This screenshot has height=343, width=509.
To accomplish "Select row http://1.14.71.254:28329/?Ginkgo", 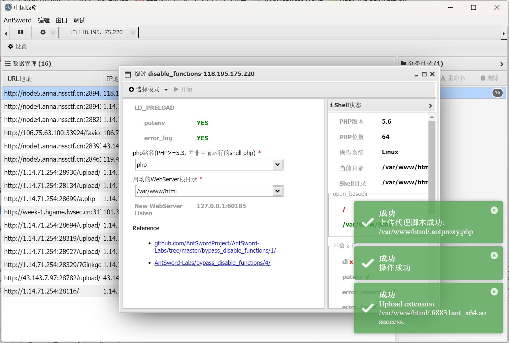I will pyautogui.click(x=61, y=265).
